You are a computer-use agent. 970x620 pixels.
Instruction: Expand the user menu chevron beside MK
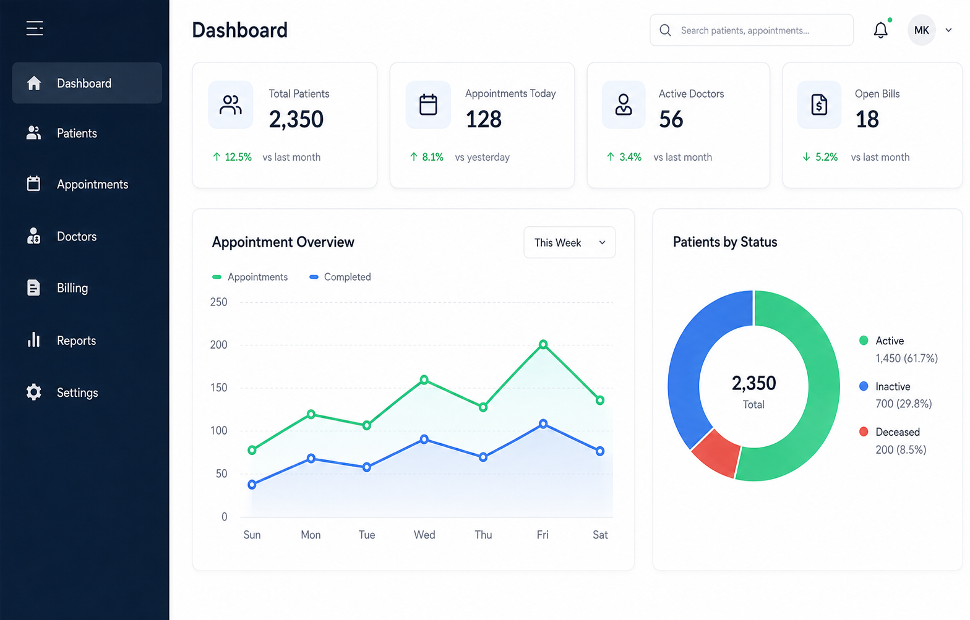948,30
